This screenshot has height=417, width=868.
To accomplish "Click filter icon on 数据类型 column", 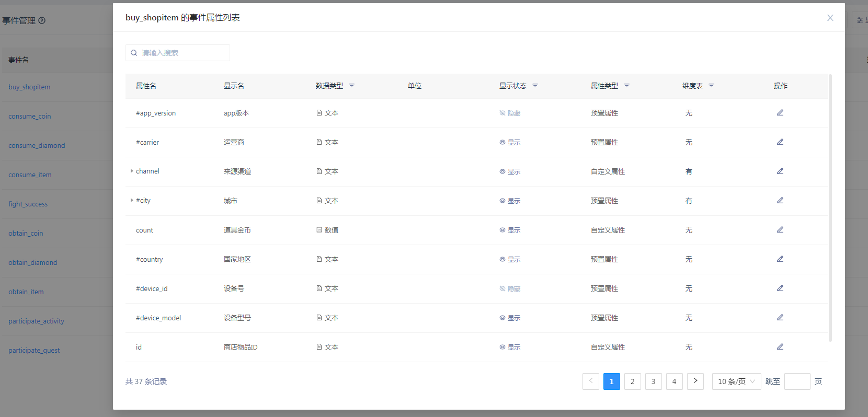I will click(351, 86).
